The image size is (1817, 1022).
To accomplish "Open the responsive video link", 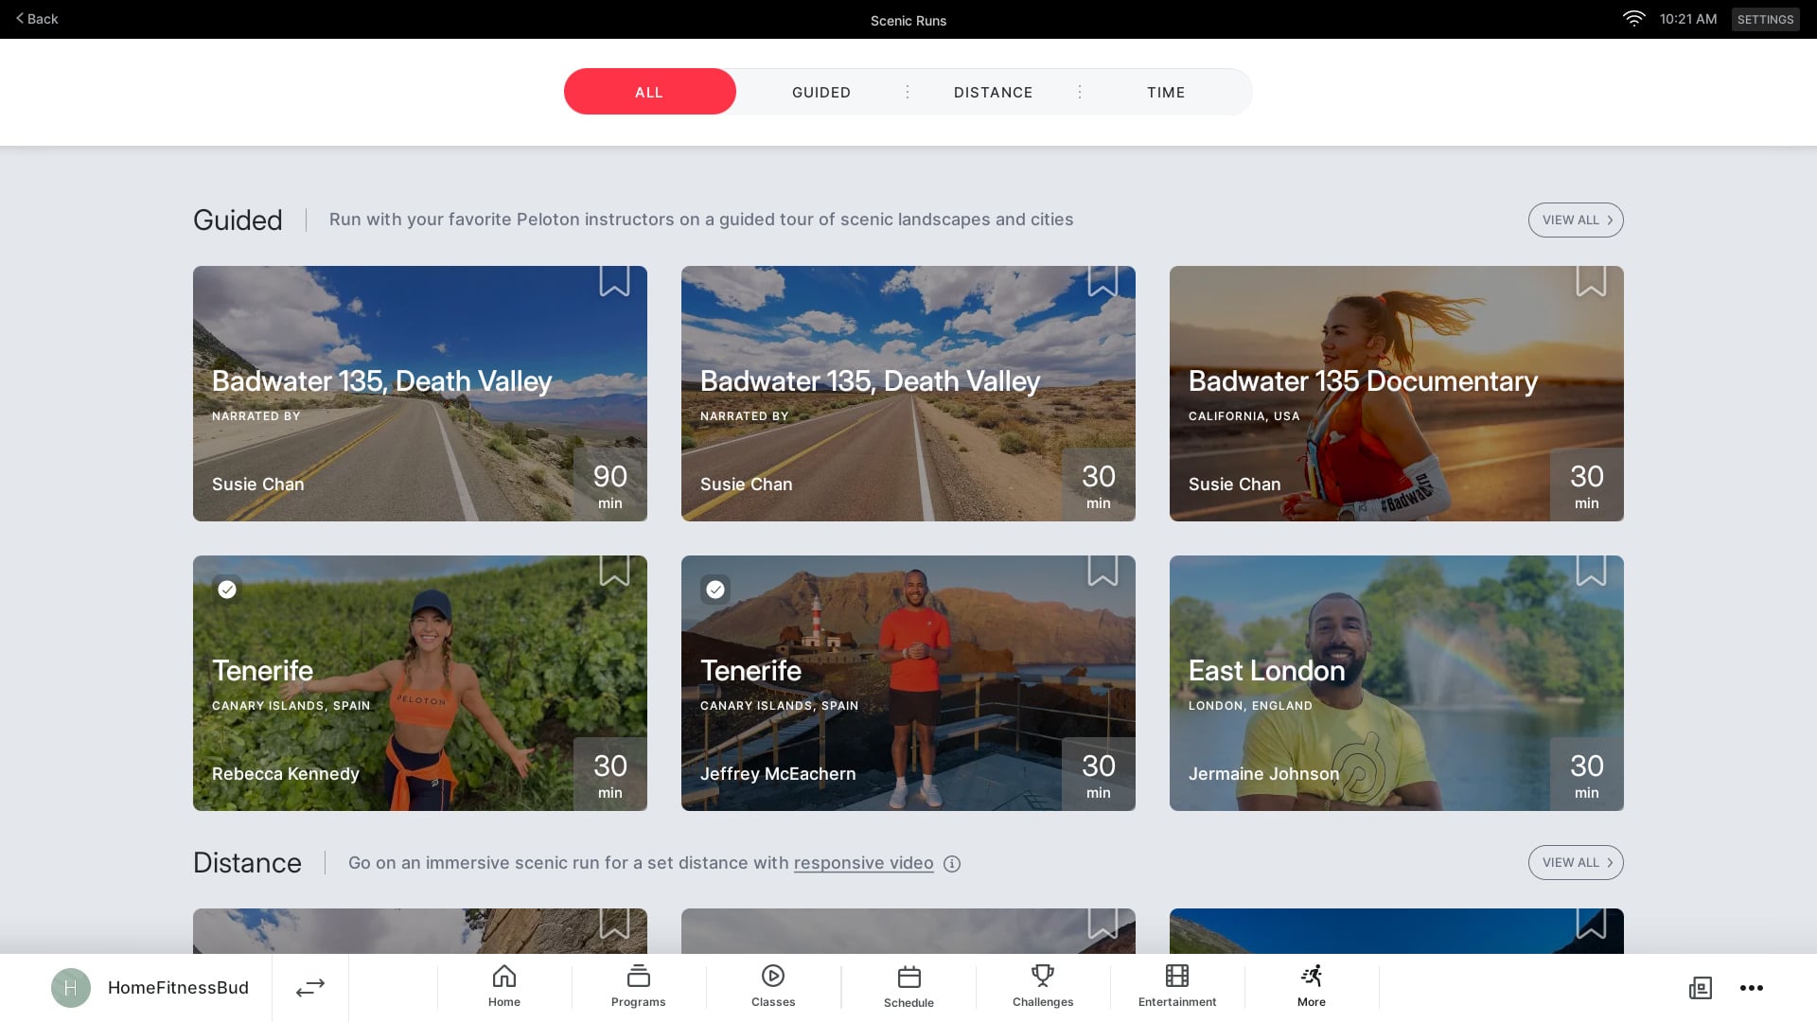I will pos(863,863).
